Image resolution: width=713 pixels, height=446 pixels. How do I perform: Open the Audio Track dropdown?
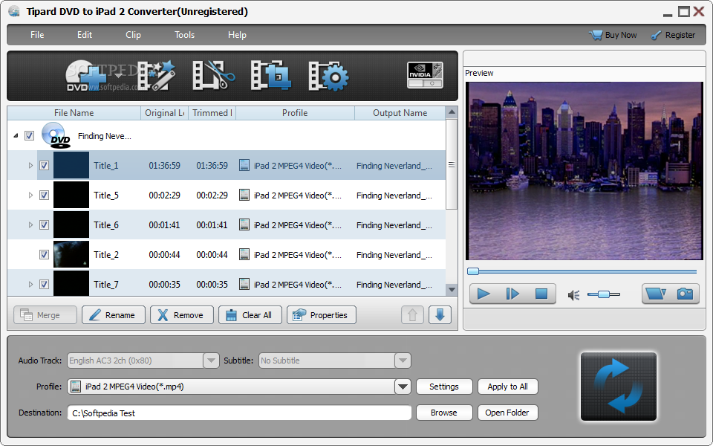(x=210, y=361)
